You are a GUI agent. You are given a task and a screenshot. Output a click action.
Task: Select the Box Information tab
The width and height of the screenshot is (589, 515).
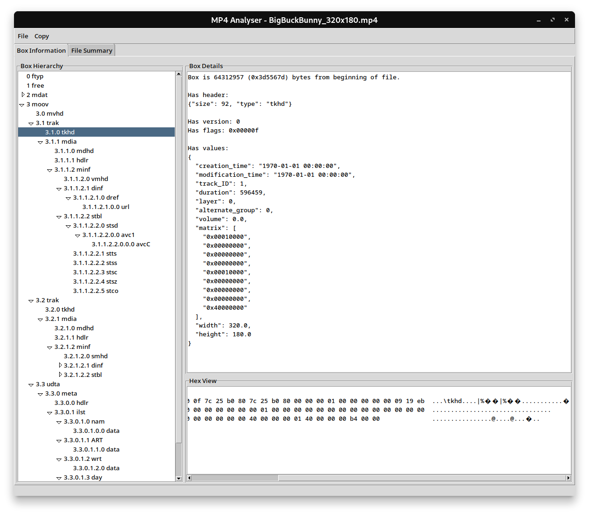[41, 50]
